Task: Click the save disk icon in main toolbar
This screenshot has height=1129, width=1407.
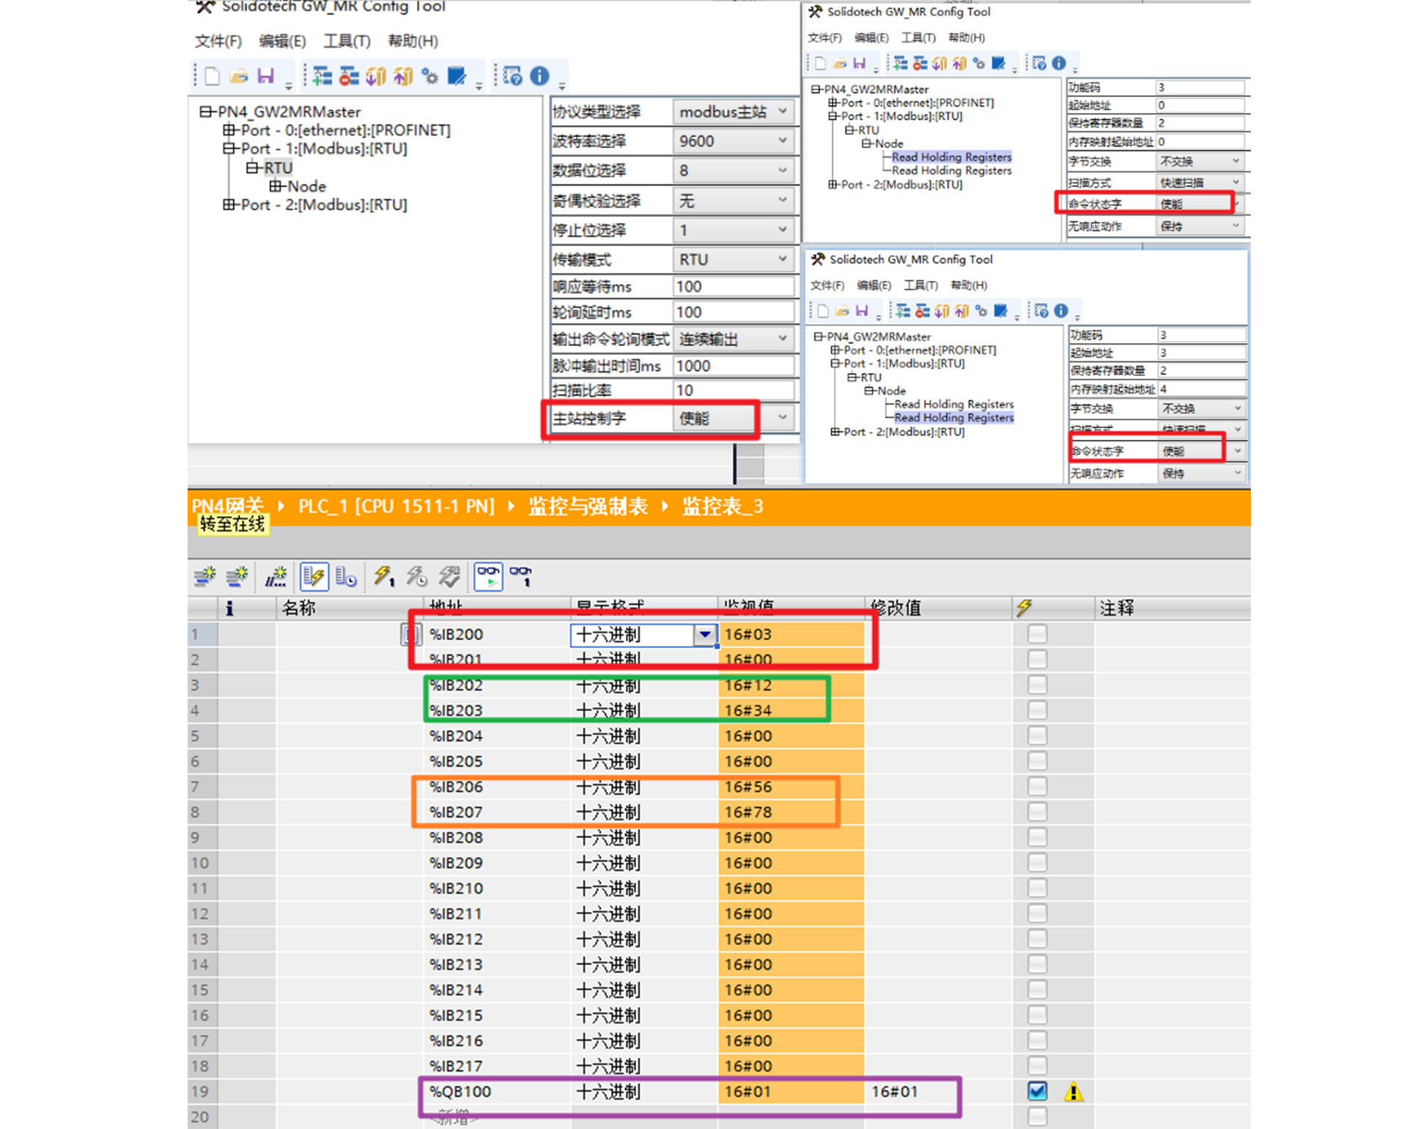Action: click(x=265, y=76)
